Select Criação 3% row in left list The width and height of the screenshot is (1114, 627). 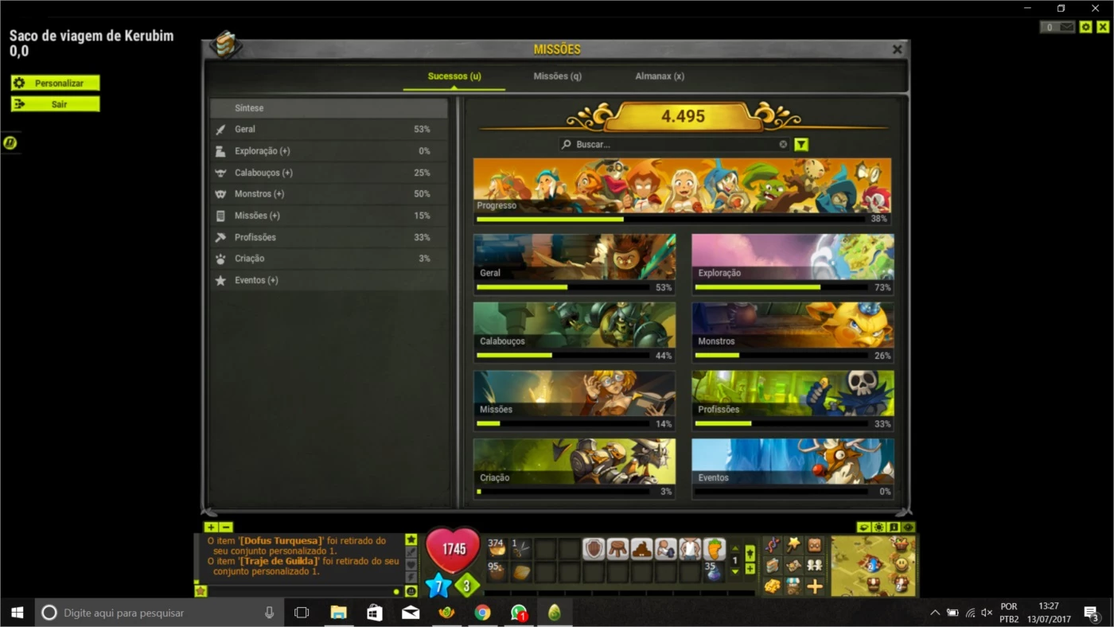coord(329,259)
